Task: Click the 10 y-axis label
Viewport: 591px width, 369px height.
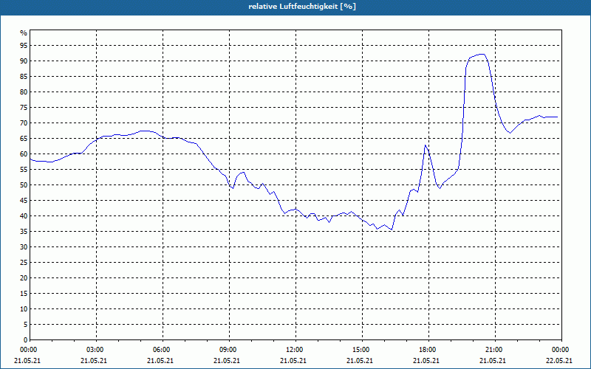Action: click(x=24, y=309)
